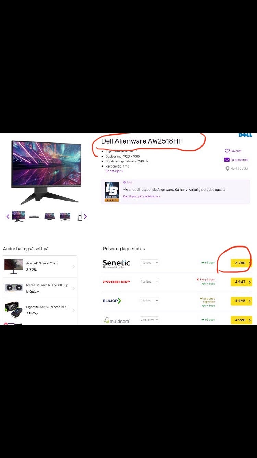257x458 pixels.
Task: Click the Få prisvarsel envelope icon
Action: pos(227,160)
